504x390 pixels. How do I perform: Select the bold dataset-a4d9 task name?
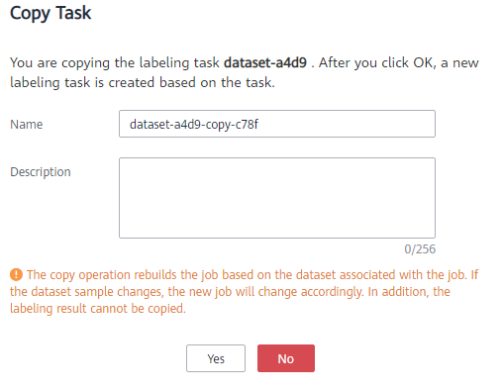click(265, 62)
